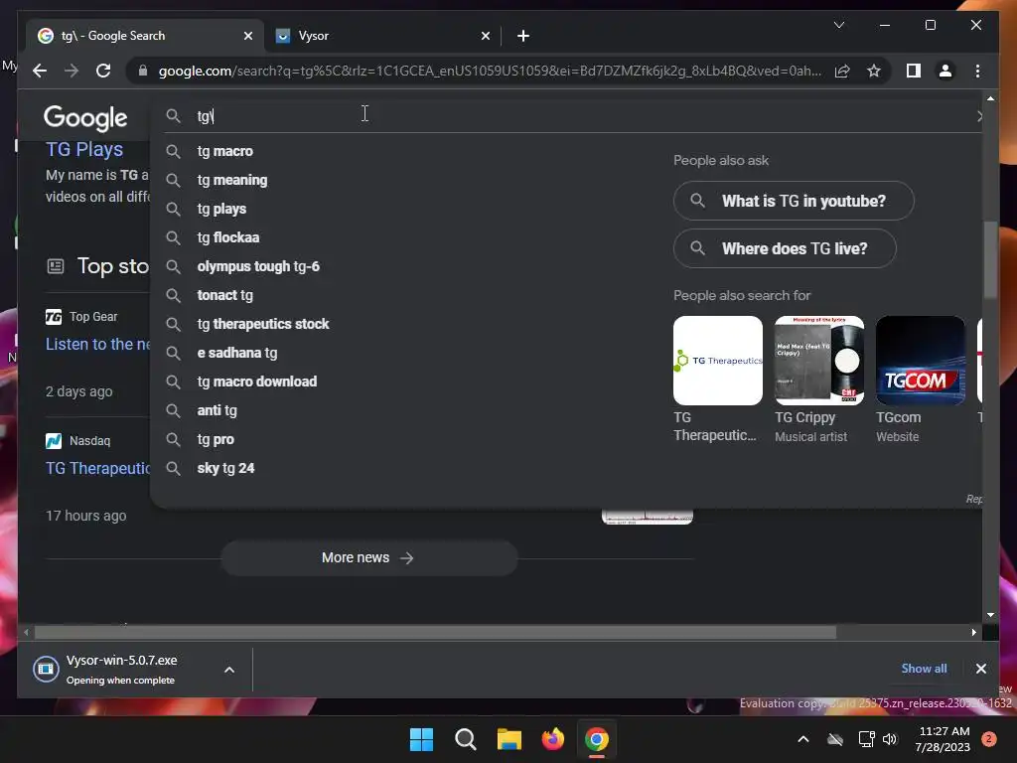Click Where does TG live? question
The height and width of the screenshot is (763, 1017).
coord(785,248)
